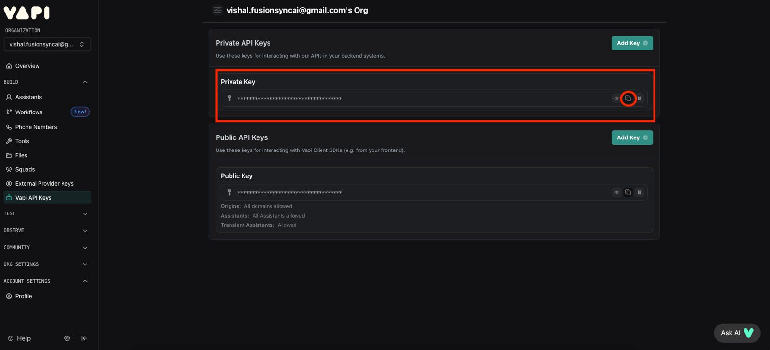Collapse the BUILD section
The height and width of the screenshot is (350, 770).
point(85,82)
